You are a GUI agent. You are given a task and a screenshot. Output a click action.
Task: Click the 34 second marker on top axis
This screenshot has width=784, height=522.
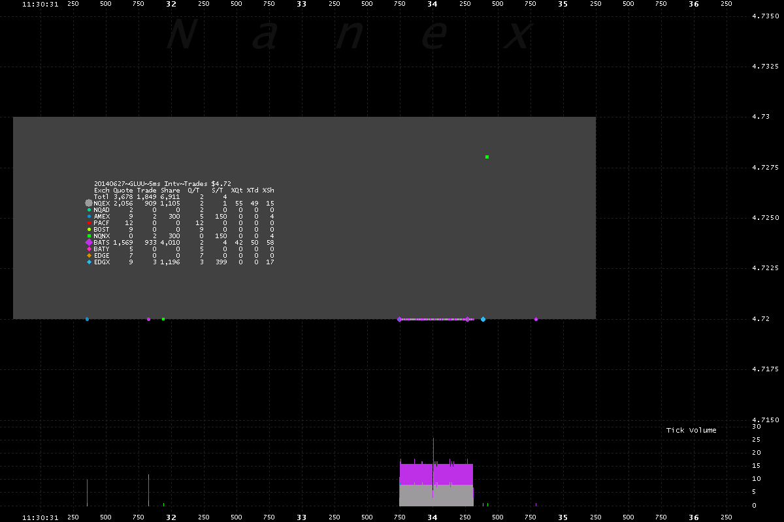(432, 4)
